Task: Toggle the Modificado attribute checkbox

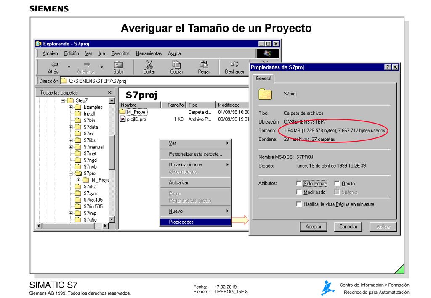Action: pos(299,192)
